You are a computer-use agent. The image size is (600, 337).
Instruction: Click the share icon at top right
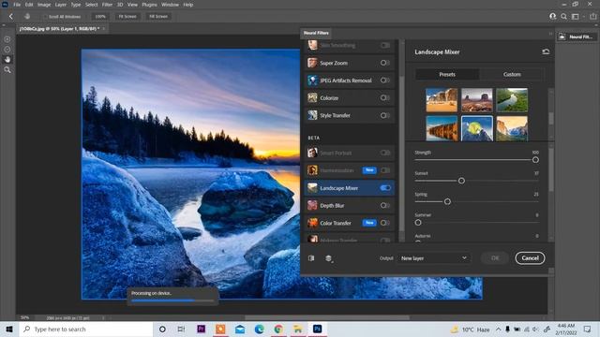click(x=593, y=17)
